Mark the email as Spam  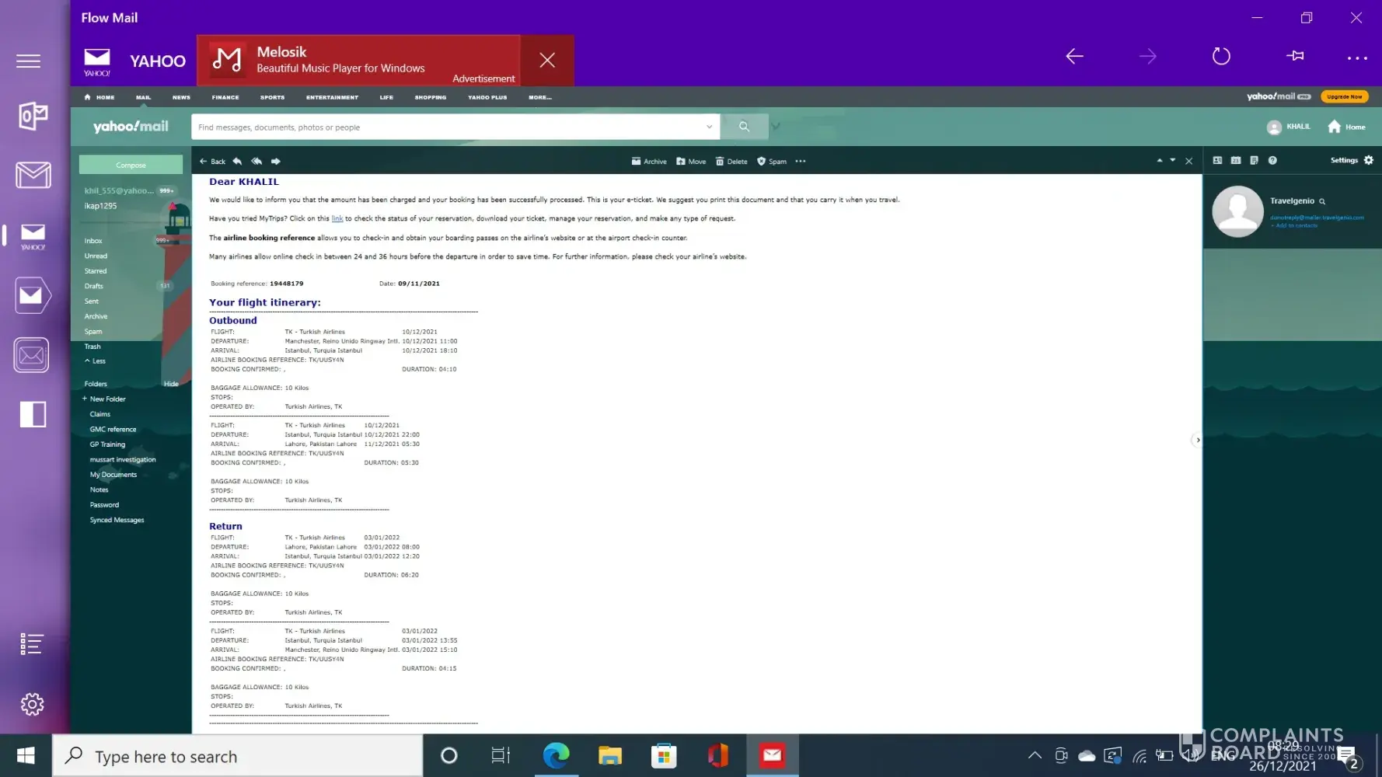point(772,162)
